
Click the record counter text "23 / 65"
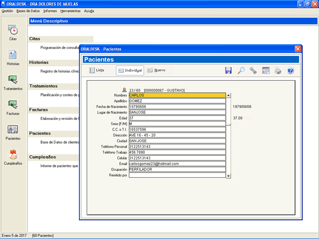pyautogui.click(x=135, y=90)
